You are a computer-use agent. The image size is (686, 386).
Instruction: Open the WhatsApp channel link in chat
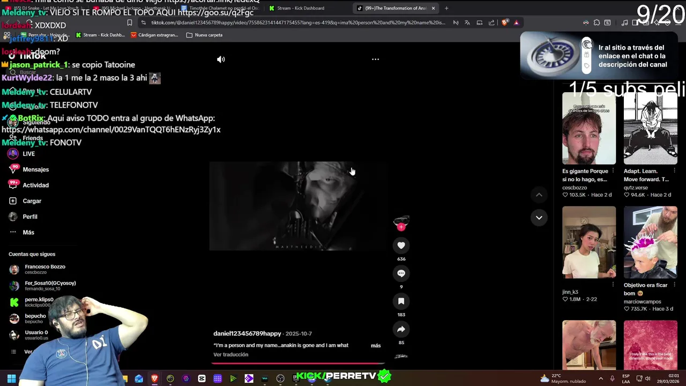(x=111, y=130)
